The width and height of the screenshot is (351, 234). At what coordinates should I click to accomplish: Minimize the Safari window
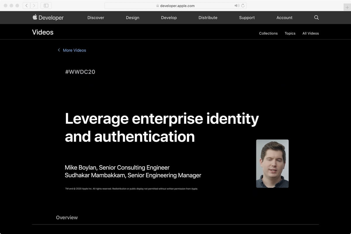click(11, 6)
